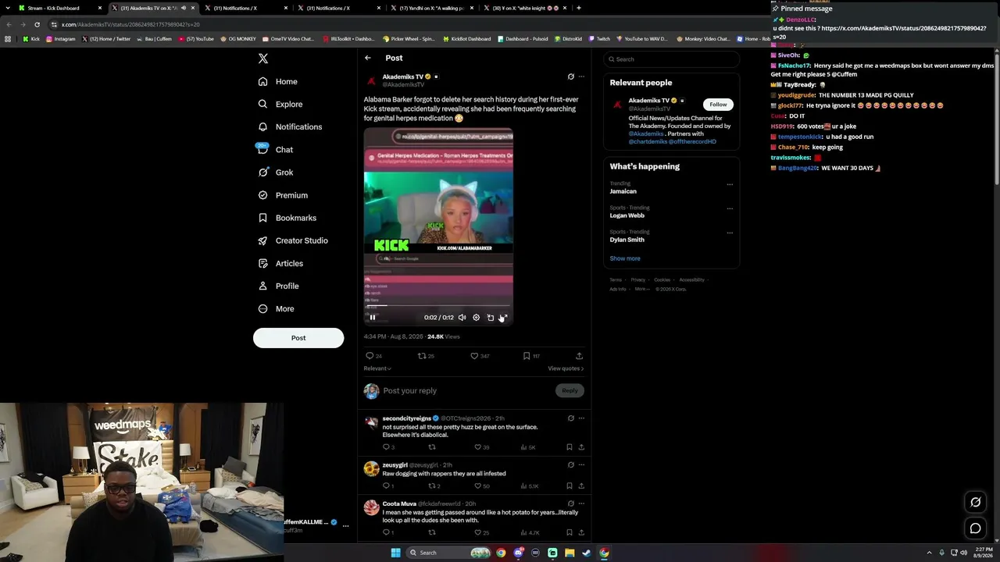
Task: Open Home from the X sidebar
Action: tap(278, 81)
